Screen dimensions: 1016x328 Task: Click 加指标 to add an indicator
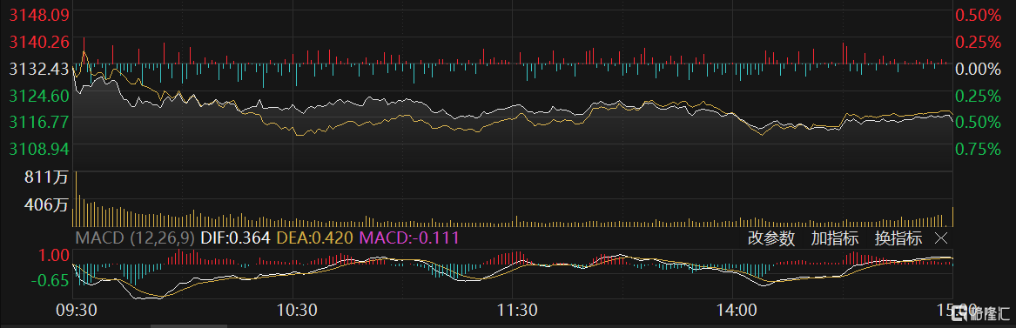coord(835,238)
